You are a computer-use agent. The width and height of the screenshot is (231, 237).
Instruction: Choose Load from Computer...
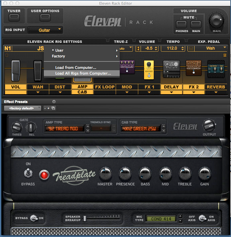click(x=82, y=68)
